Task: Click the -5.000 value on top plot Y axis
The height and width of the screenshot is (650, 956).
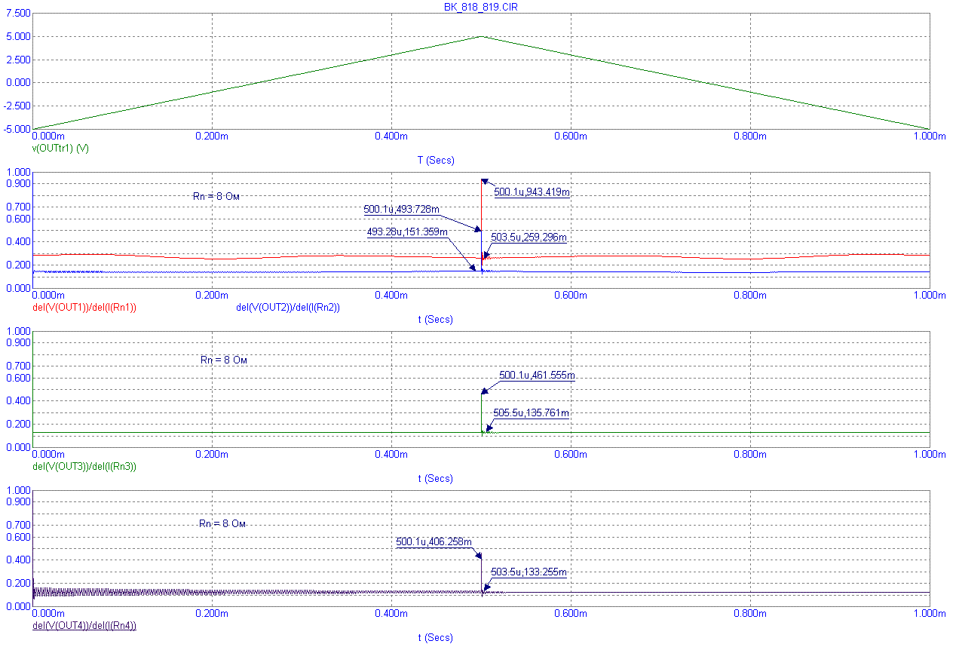Action: [x=17, y=129]
